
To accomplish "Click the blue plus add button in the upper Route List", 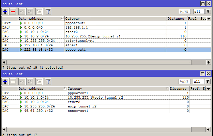I will click(x=5, y=11).
